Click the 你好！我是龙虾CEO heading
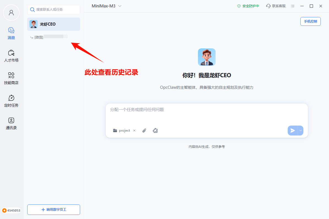This screenshot has height=219, width=329. [x=207, y=75]
